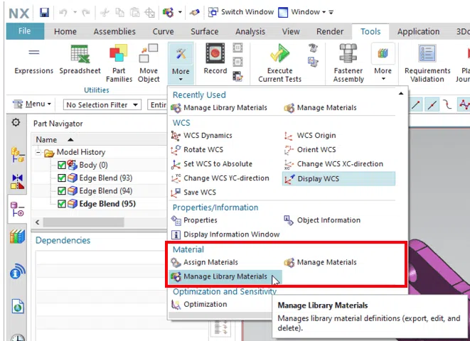This screenshot has width=470, height=341.
Task: Switch to the Analysis tab
Action: [250, 31]
